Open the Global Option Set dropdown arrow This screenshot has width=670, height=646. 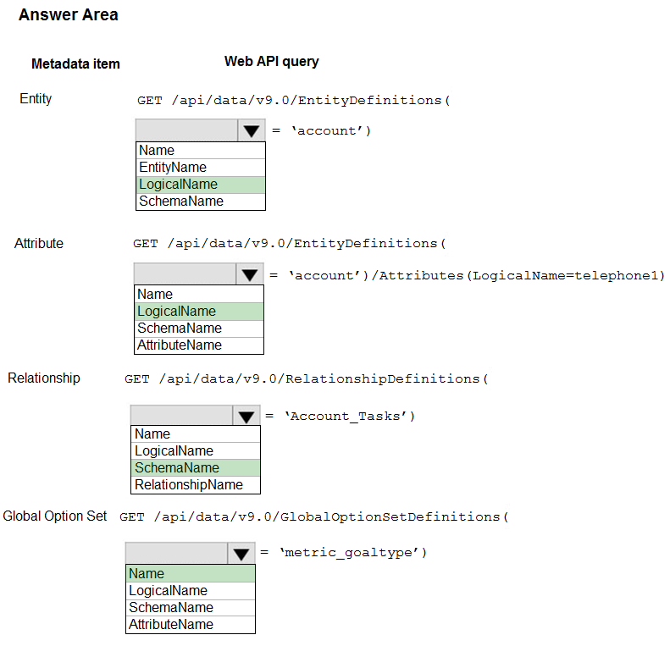(241, 553)
